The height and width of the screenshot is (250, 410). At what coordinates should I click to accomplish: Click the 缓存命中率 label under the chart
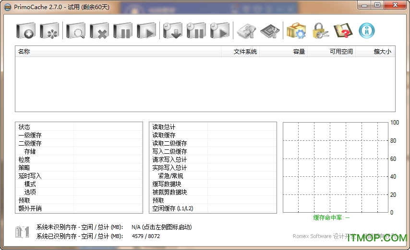click(x=331, y=217)
